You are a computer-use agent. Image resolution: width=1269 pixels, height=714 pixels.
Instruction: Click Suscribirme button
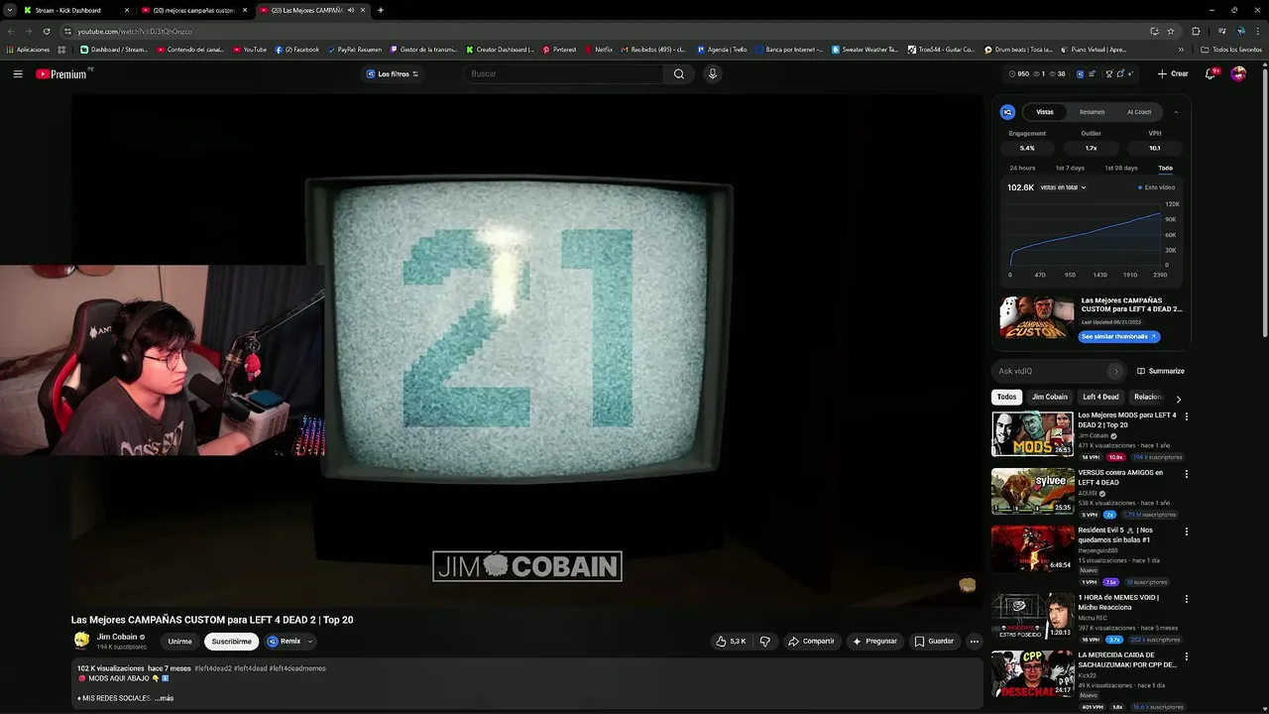click(231, 642)
